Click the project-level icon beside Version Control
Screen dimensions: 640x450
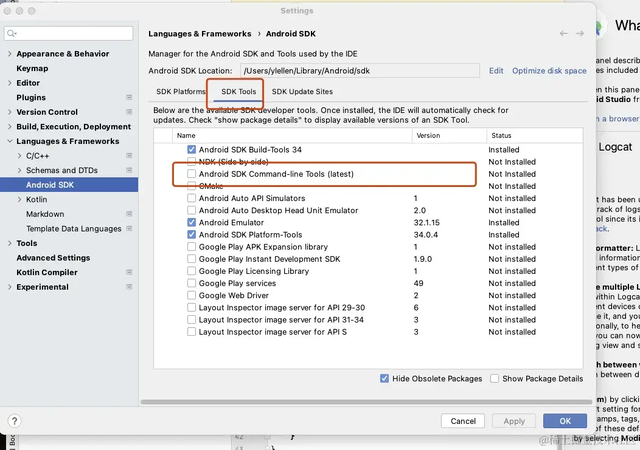pyautogui.click(x=129, y=112)
